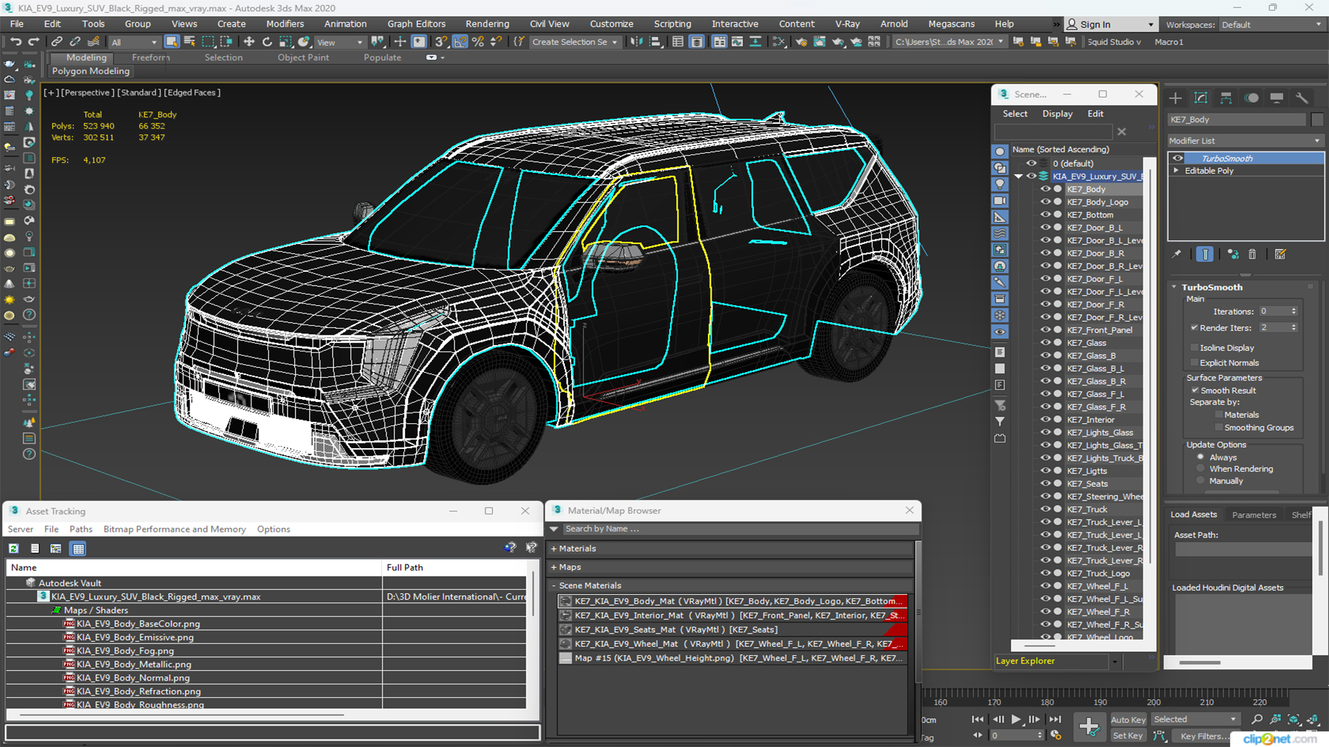
Task: Enable the Explicit Normals checkbox
Action: (1194, 362)
